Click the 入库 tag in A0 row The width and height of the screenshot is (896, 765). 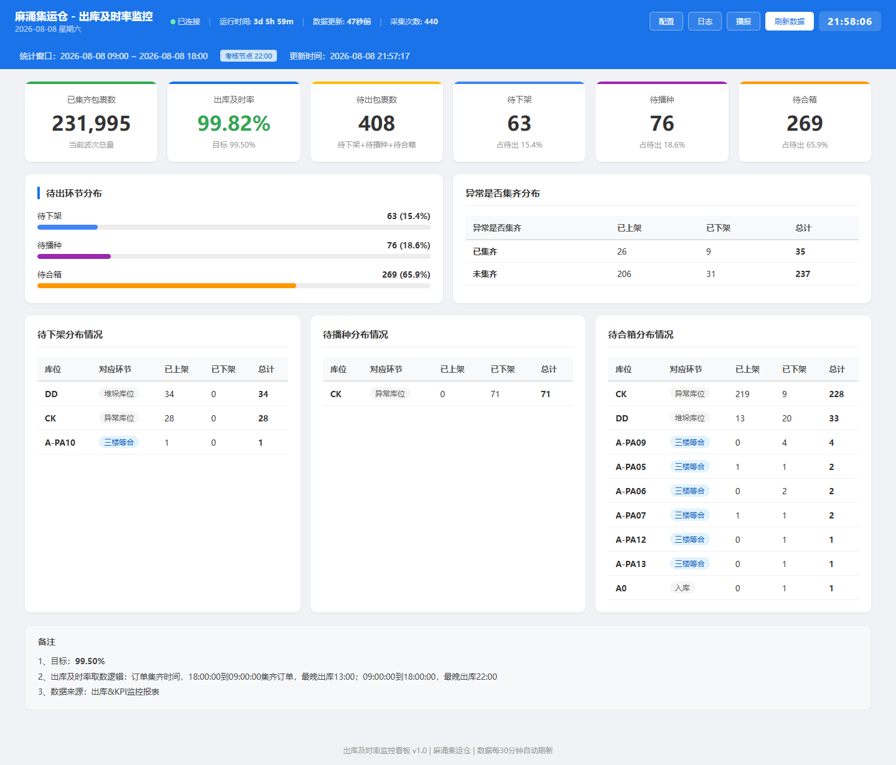coord(683,588)
